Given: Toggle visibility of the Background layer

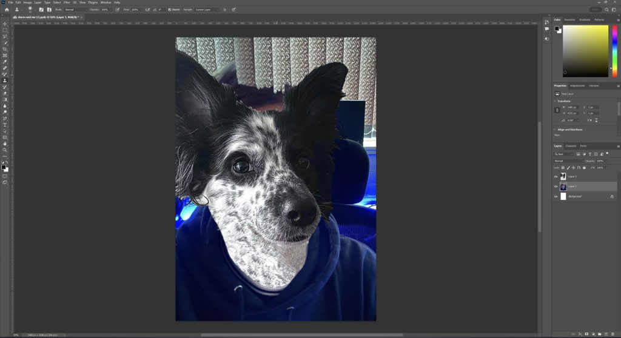Looking at the screenshot, I should 556,196.
